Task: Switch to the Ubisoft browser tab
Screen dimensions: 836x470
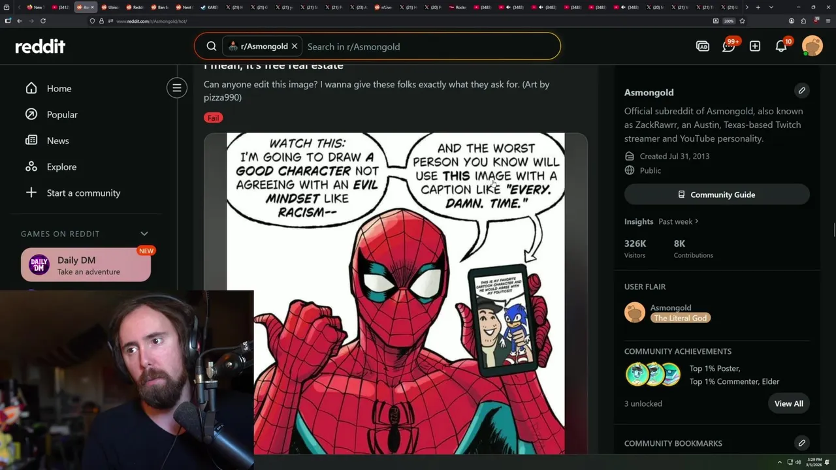Action: coord(111,7)
